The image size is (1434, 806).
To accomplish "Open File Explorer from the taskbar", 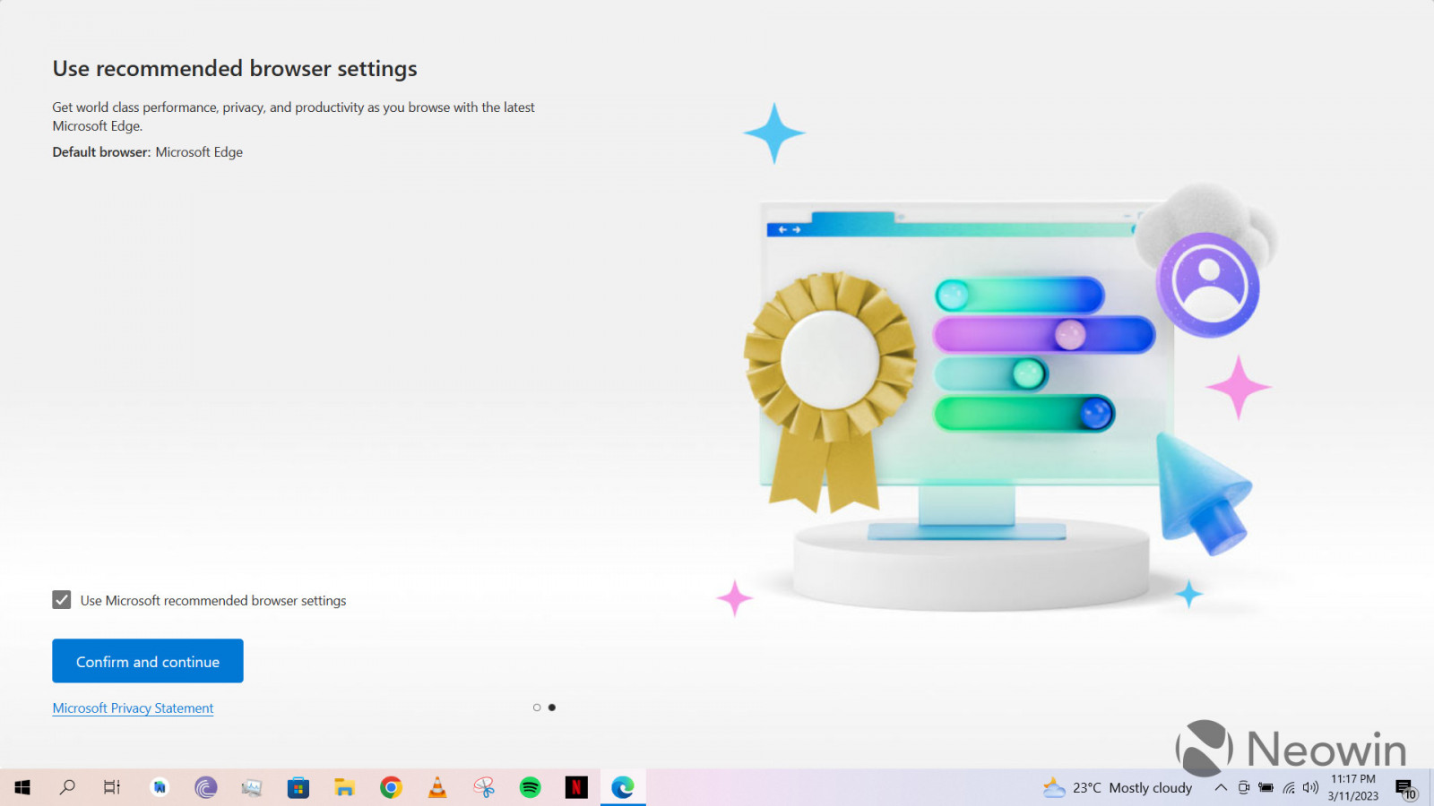I will point(345,787).
